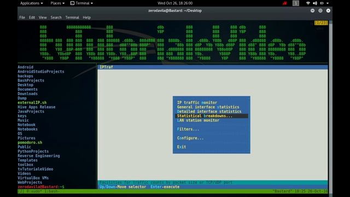Image resolution: width=350 pixels, height=197 pixels.
Task: Click the Downloads directory entry
Action: (28, 94)
